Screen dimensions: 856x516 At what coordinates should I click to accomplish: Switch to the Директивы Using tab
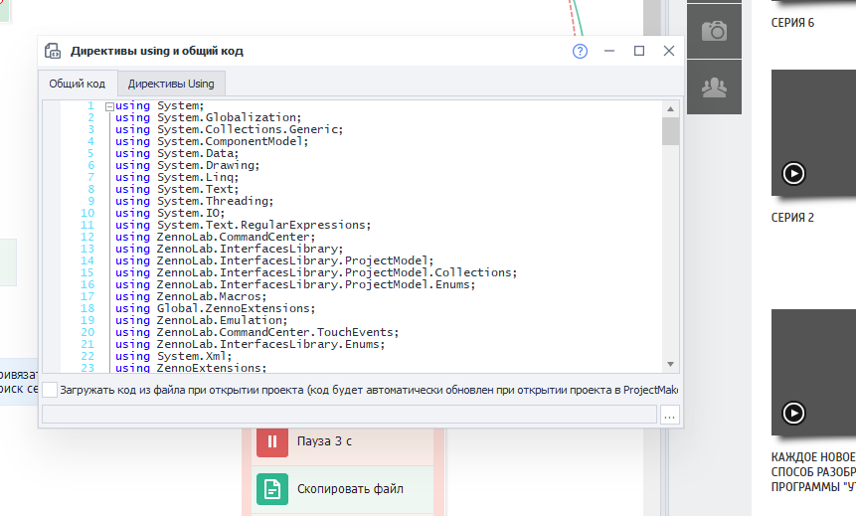click(171, 84)
